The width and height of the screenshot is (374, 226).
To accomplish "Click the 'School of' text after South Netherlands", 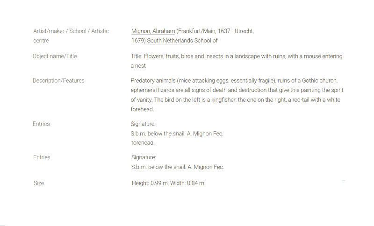I will (206, 41).
